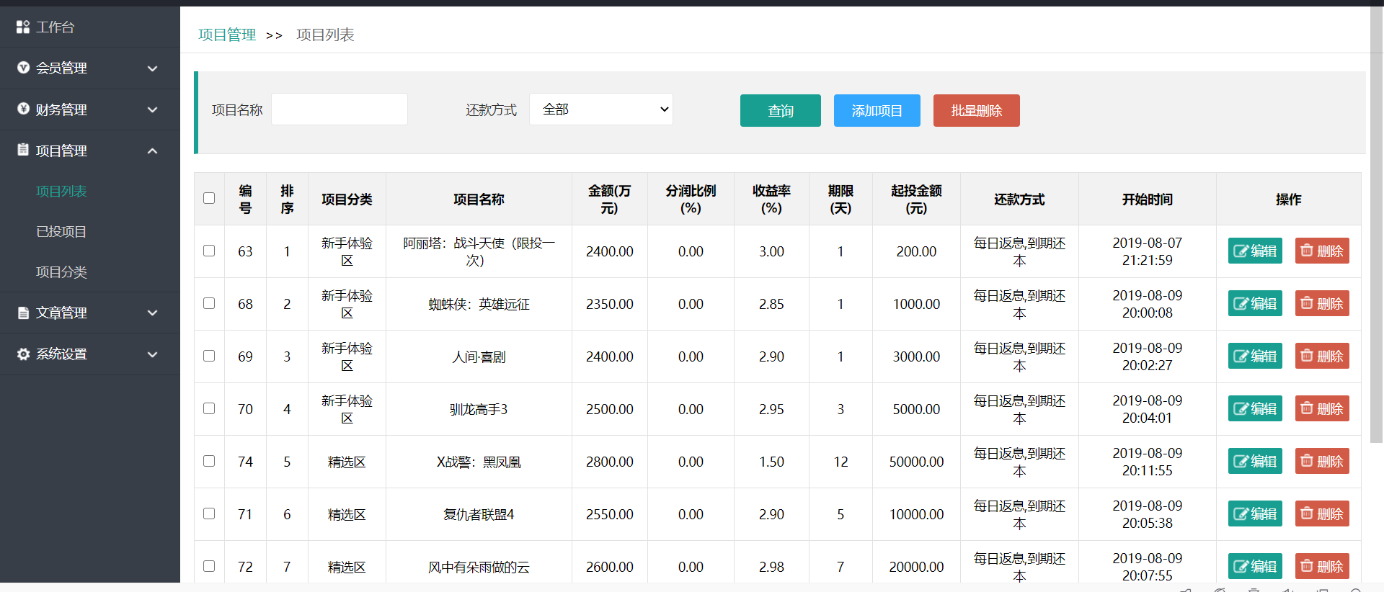Check the row for project 70
1384x592 pixels.
[209, 408]
